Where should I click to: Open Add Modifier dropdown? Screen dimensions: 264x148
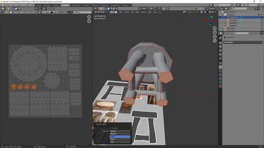243,42
